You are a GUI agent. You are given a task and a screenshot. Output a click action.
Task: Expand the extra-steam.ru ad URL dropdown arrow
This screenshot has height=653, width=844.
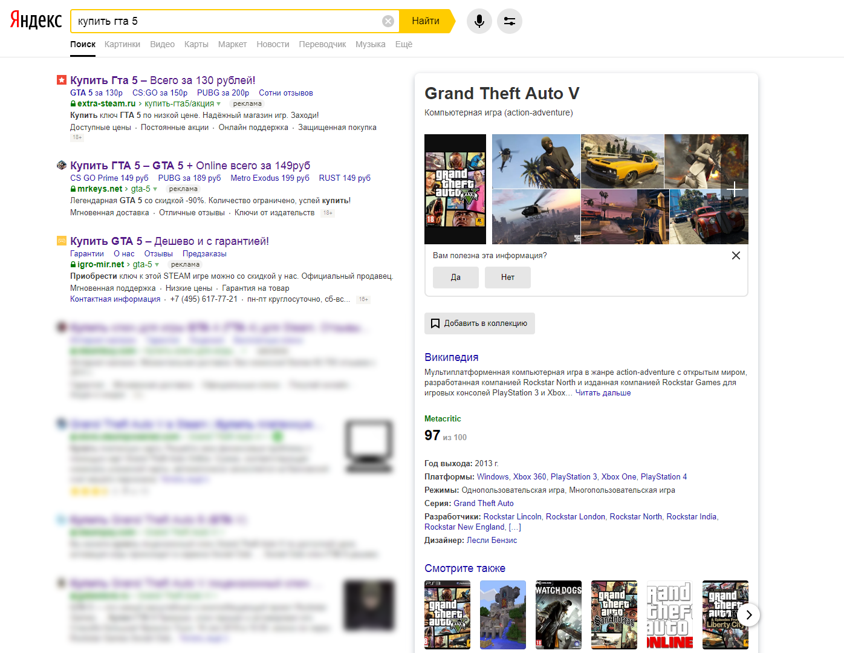click(x=219, y=104)
